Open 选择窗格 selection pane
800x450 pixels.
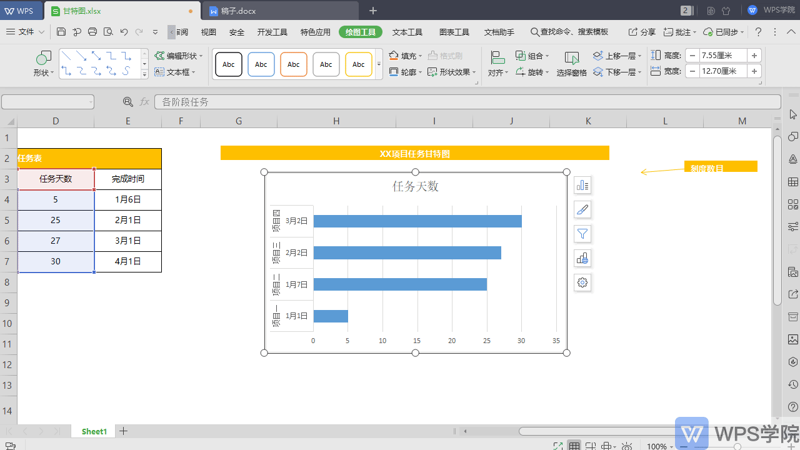point(571,64)
